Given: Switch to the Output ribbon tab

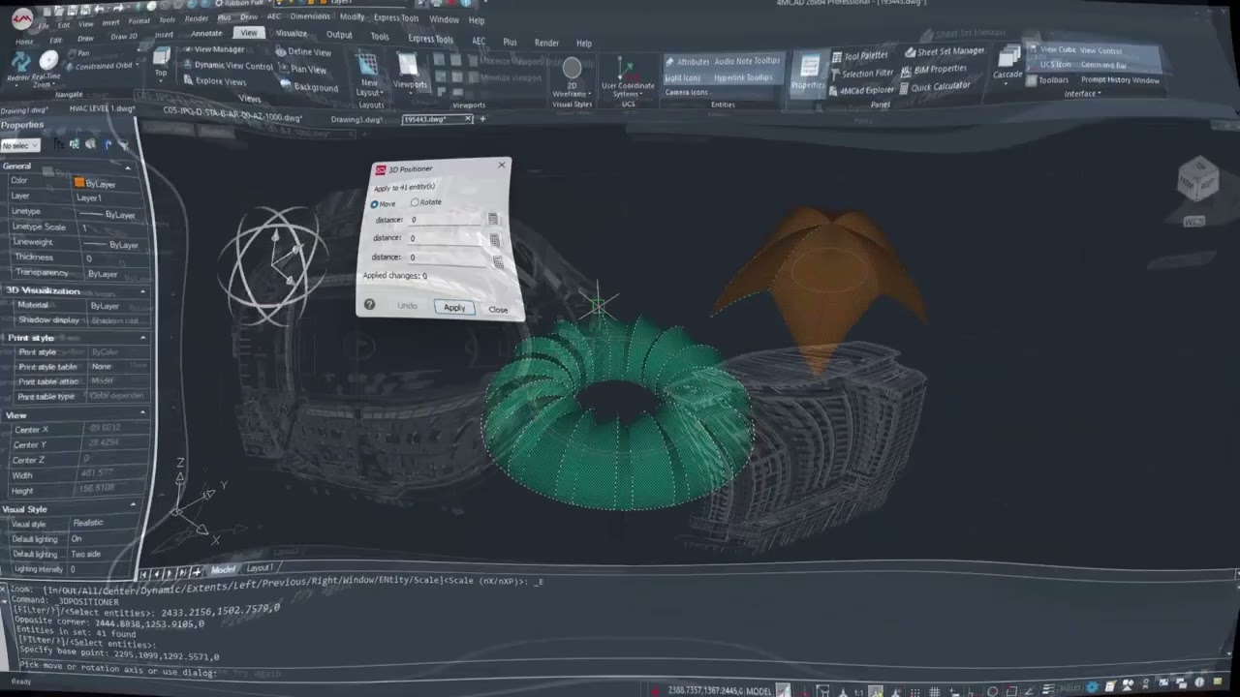Looking at the screenshot, I should coord(339,35).
